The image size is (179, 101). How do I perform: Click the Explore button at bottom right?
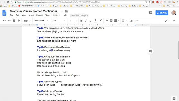(x=174, y=99)
